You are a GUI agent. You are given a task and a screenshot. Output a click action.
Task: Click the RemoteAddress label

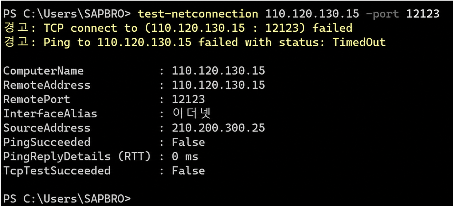point(47,85)
